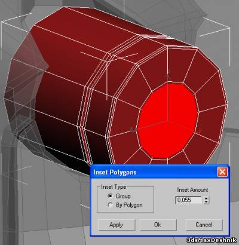Click the Group option label text
239x245 pixels.
(123, 196)
